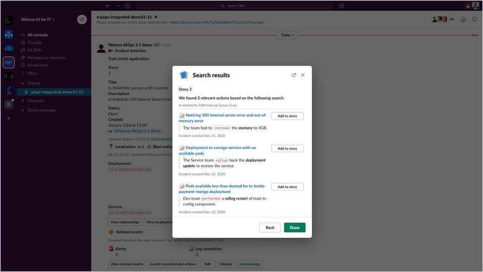Image resolution: width=483 pixels, height=272 pixels.
Task: Click the Acknowledge button
Action: 250,264
